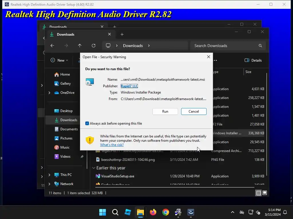Click the search magnifier icon in Explorer
Image resolution: width=293 pixels, height=219 pixels.
(x=260, y=46)
